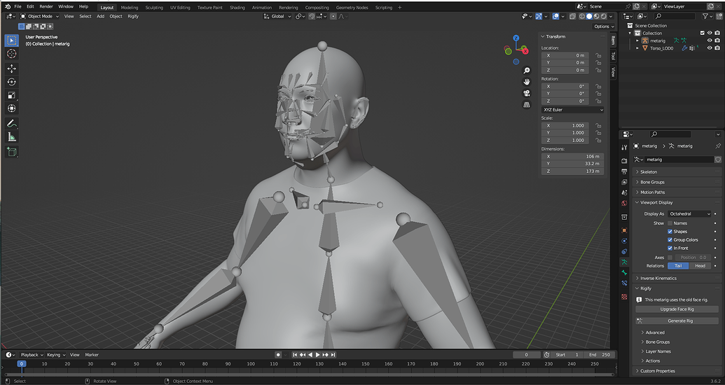Select the Select Box tool
This screenshot has height=385, width=725.
point(12,40)
